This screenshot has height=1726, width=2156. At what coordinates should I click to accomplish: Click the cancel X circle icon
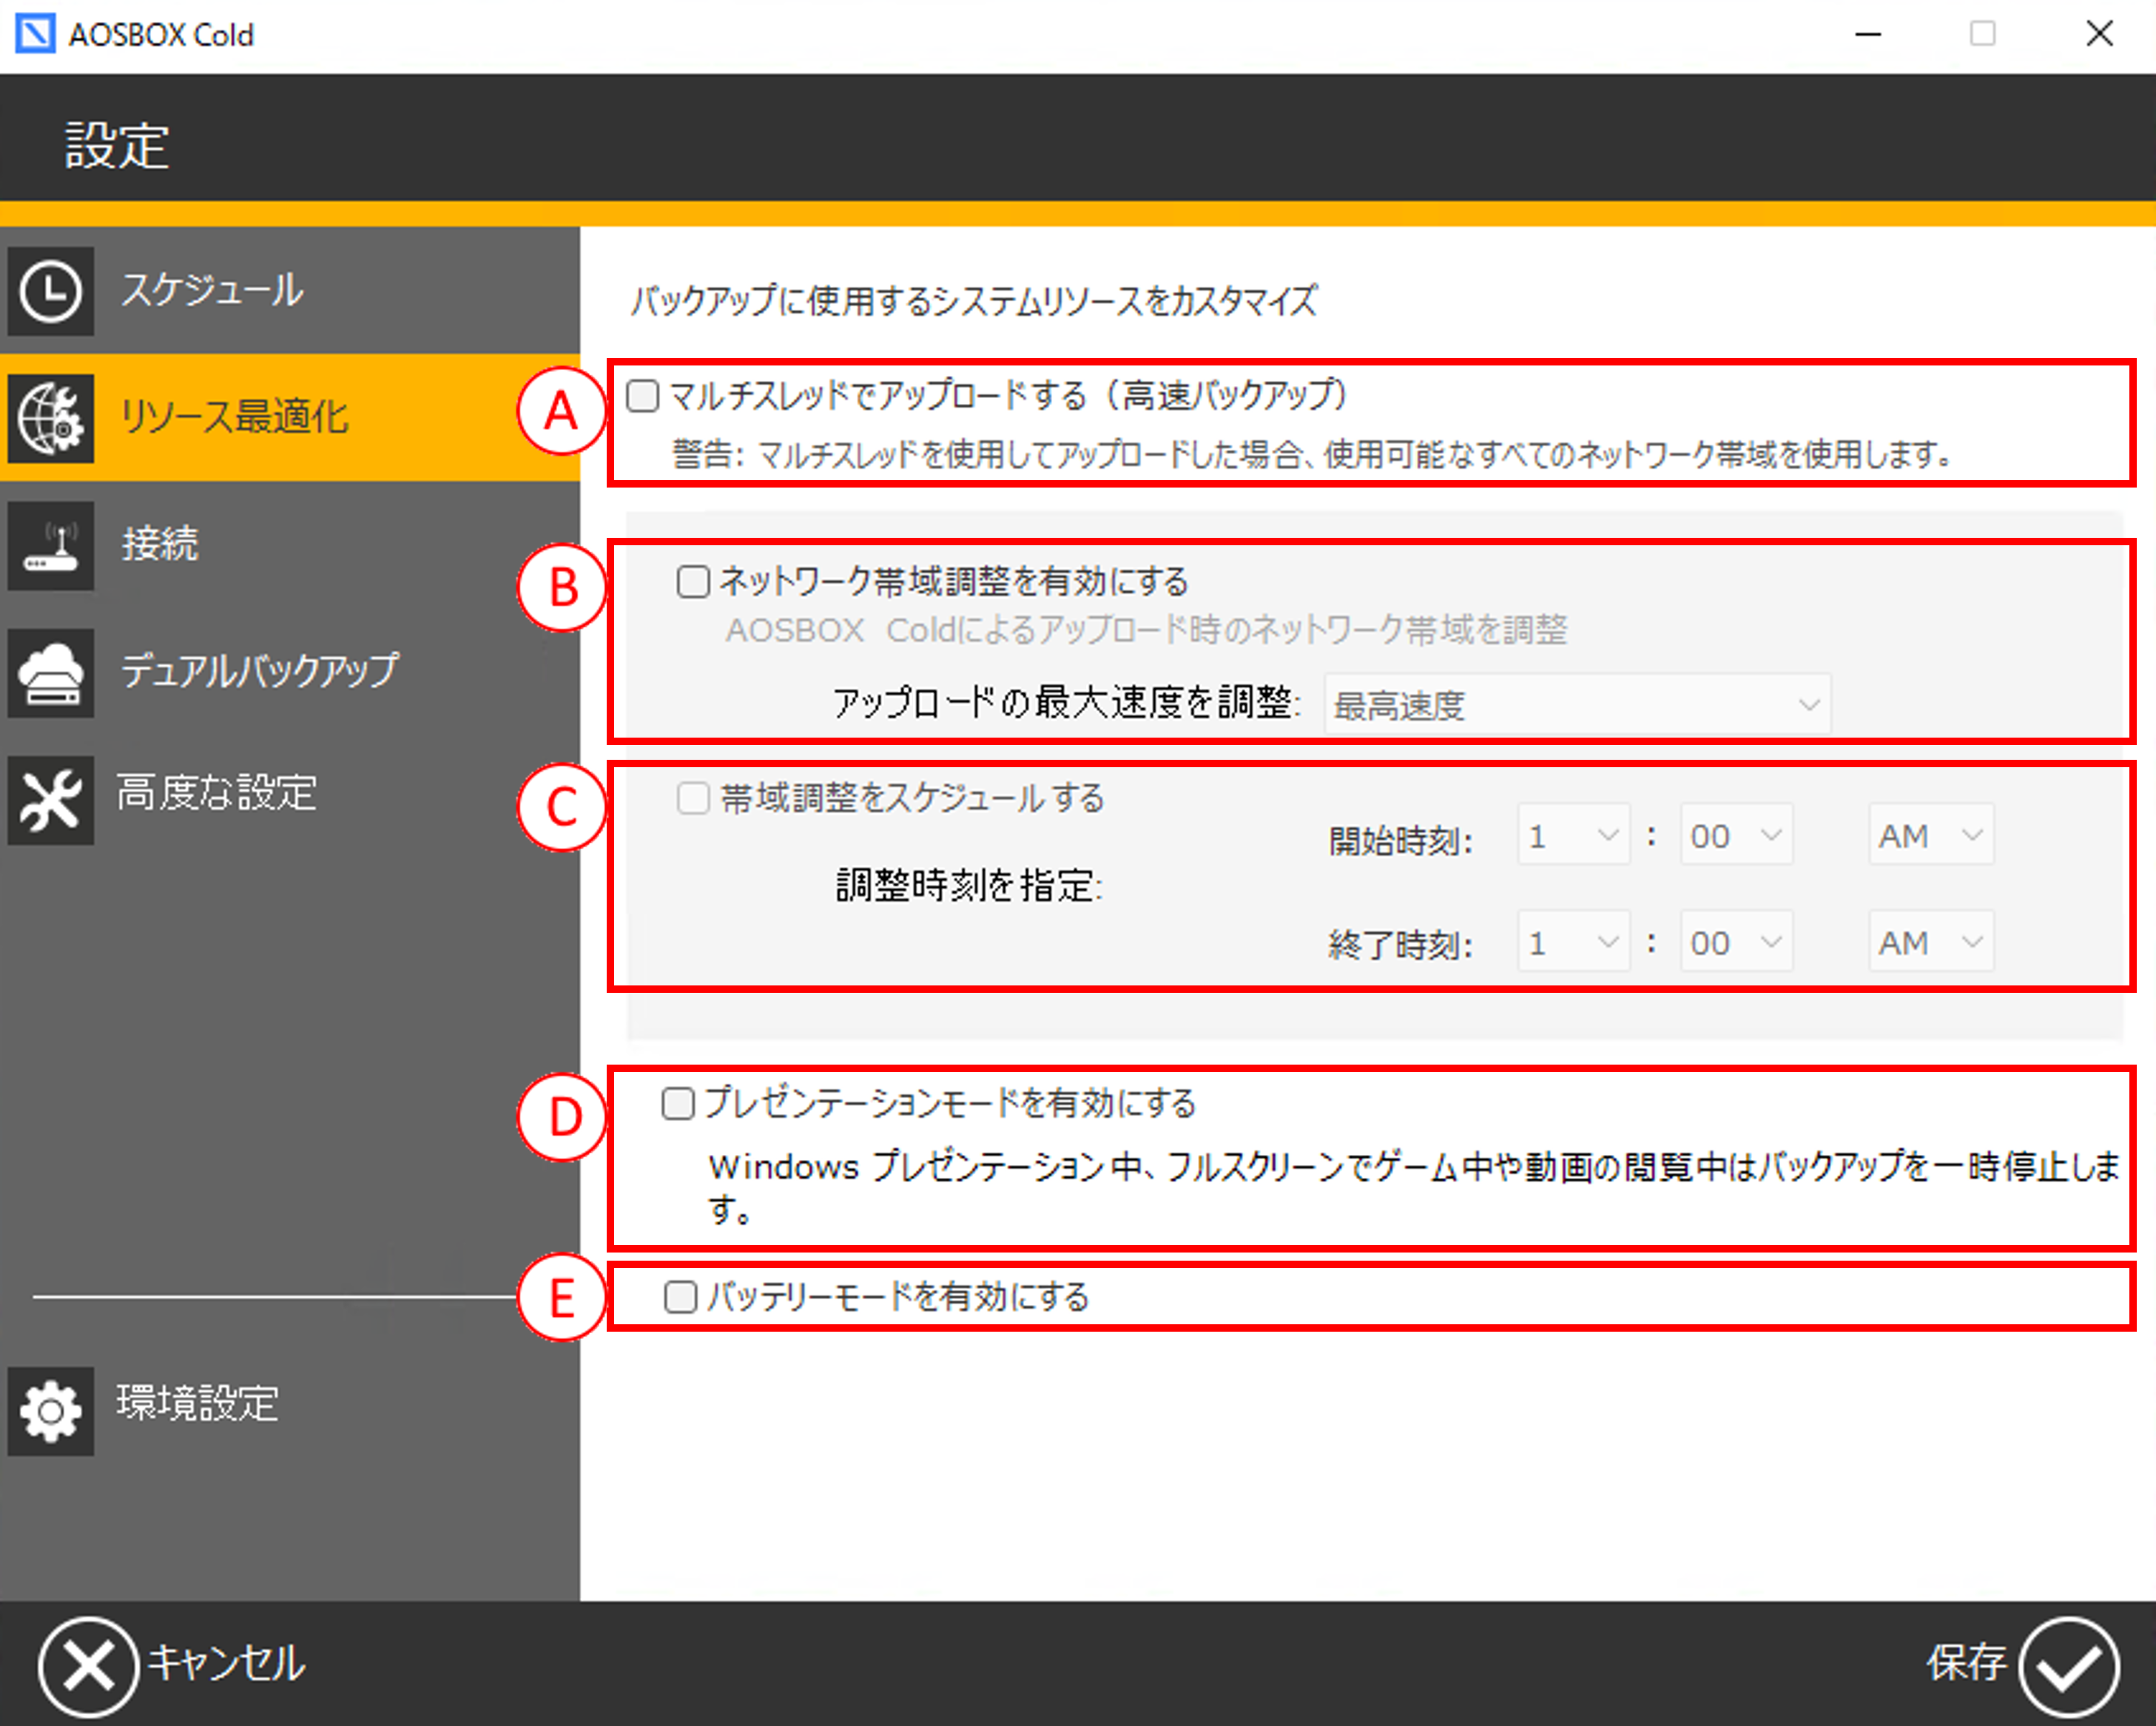pos(88,1666)
